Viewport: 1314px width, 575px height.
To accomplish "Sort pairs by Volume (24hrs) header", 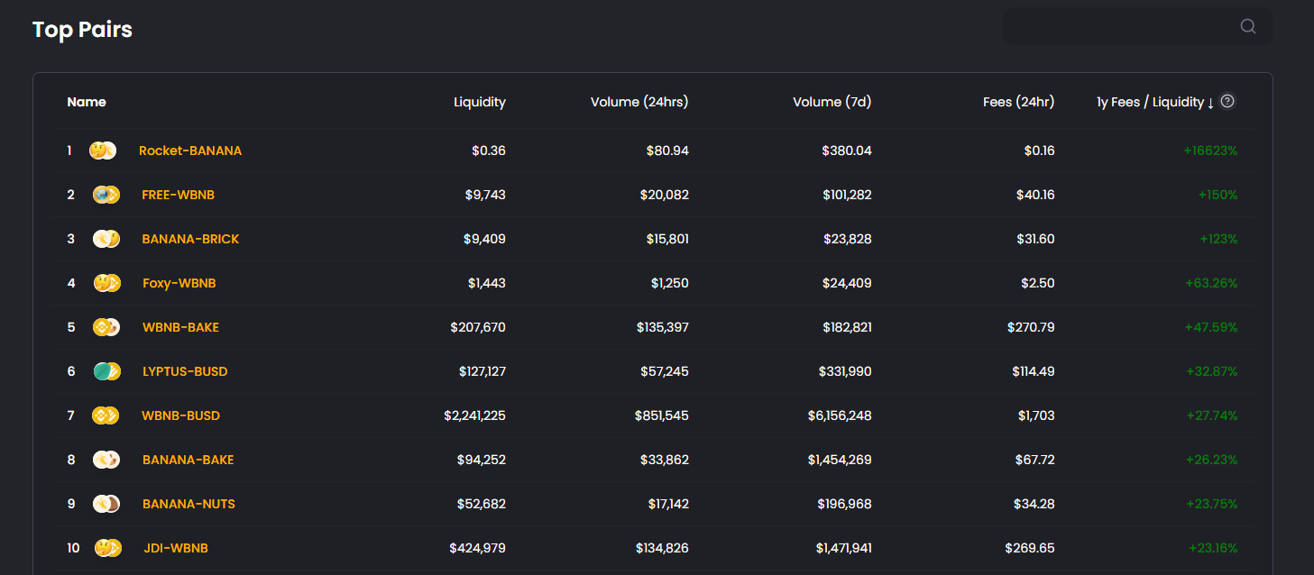I will click(x=639, y=102).
